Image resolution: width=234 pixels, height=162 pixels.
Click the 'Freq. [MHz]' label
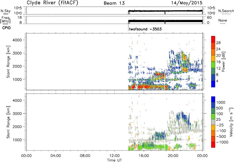[5, 20]
